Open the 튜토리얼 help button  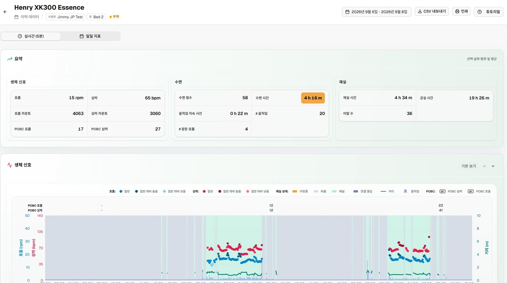tap(489, 12)
